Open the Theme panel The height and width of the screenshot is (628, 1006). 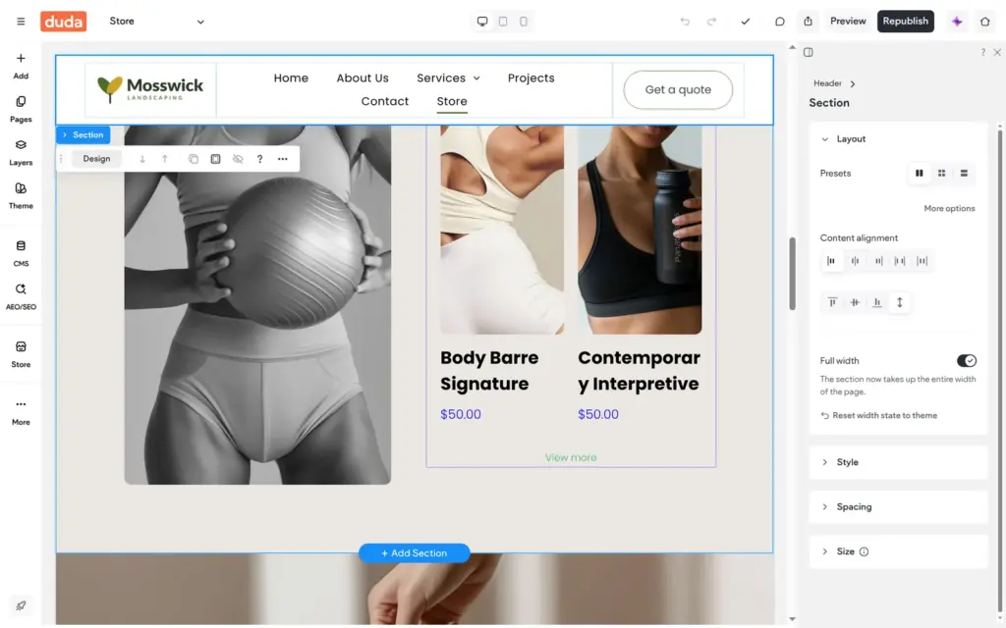[21, 196]
